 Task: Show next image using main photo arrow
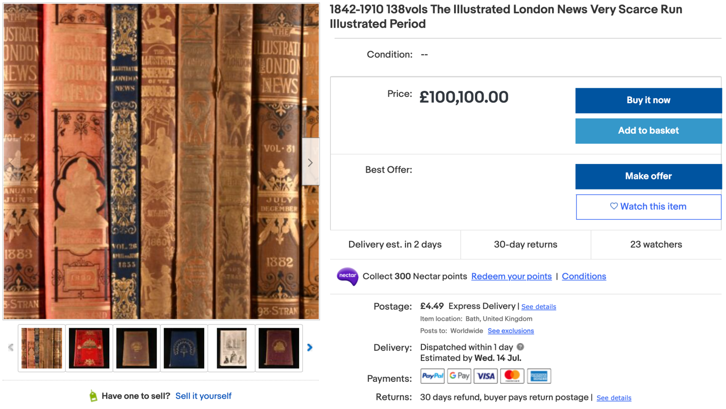click(x=311, y=162)
